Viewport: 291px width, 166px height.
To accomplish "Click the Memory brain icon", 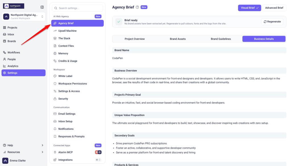I will tap(55, 53).
